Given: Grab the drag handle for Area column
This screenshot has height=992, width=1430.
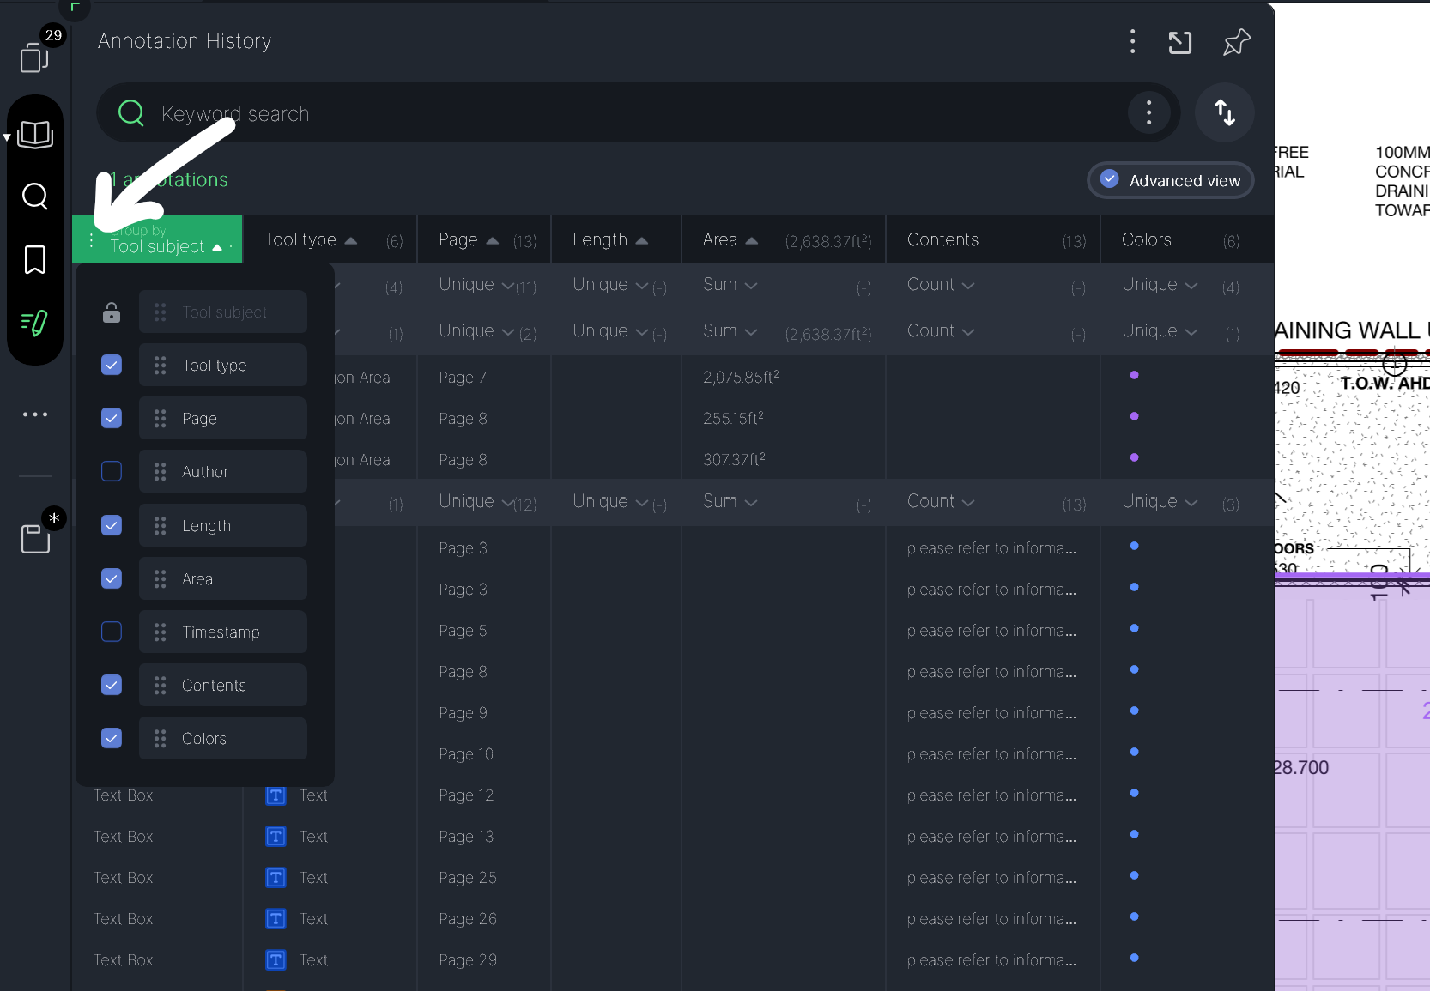Looking at the screenshot, I should click(x=161, y=579).
